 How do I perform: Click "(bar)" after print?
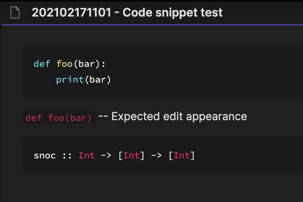(x=98, y=80)
